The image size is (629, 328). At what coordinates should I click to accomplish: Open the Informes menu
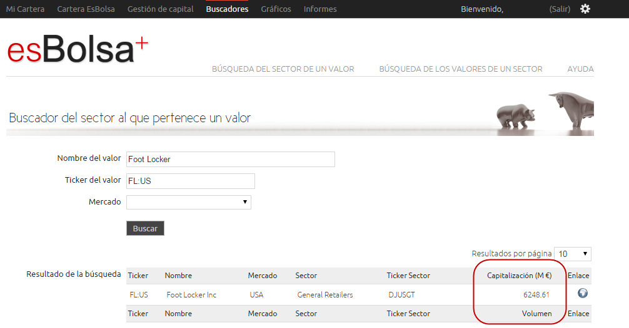point(320,9)
